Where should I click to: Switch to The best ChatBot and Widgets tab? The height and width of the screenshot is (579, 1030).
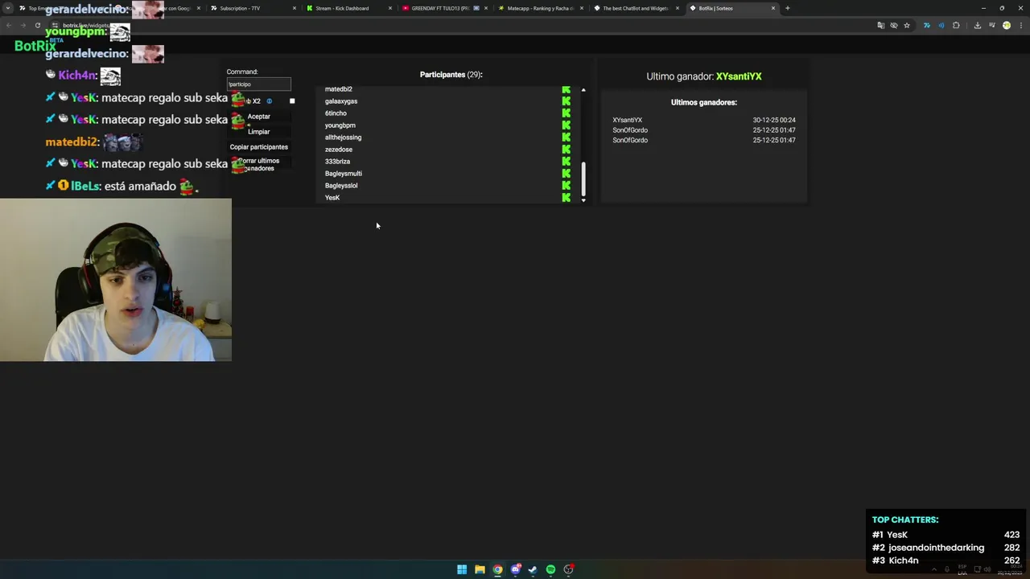click(x=637, y=8)
